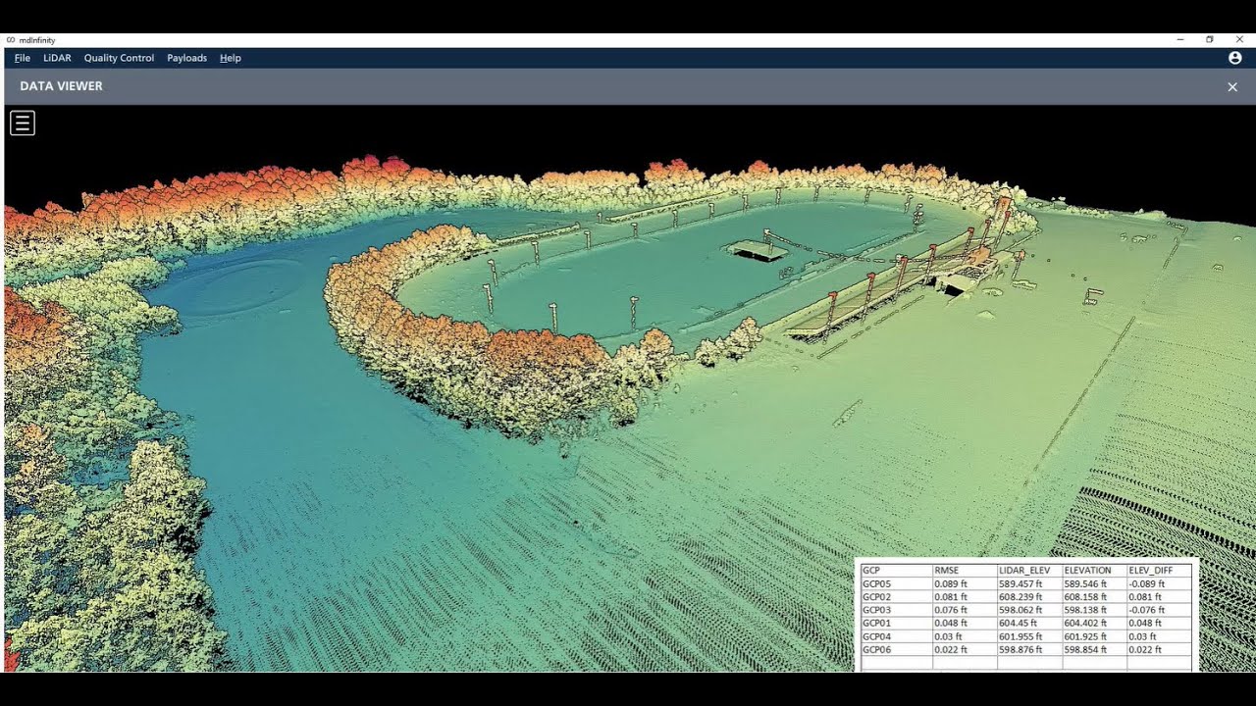The height and width of the screenshot is (706, 1256).
Task: Select the GCP04 row label
Action: (896, 636)
